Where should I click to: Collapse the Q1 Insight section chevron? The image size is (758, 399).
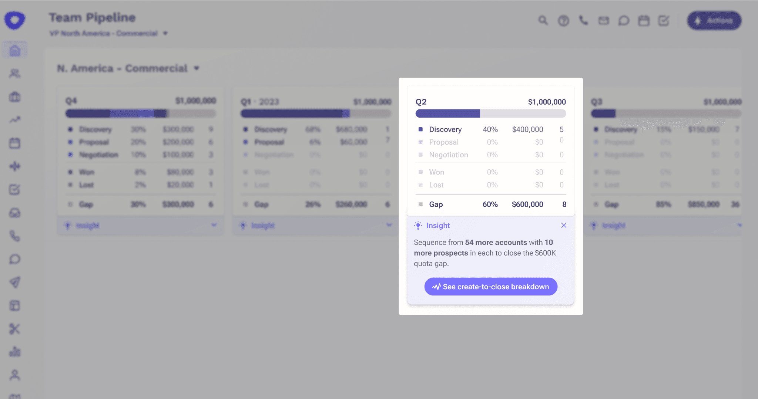coord(389,225)
